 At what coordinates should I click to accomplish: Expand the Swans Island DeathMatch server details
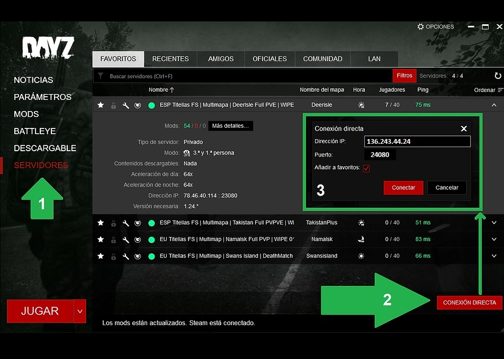[x=494, y=256]
